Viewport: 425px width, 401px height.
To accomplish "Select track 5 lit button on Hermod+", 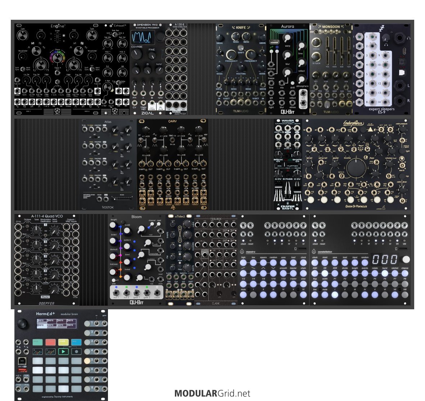I will tap(87, 360).
